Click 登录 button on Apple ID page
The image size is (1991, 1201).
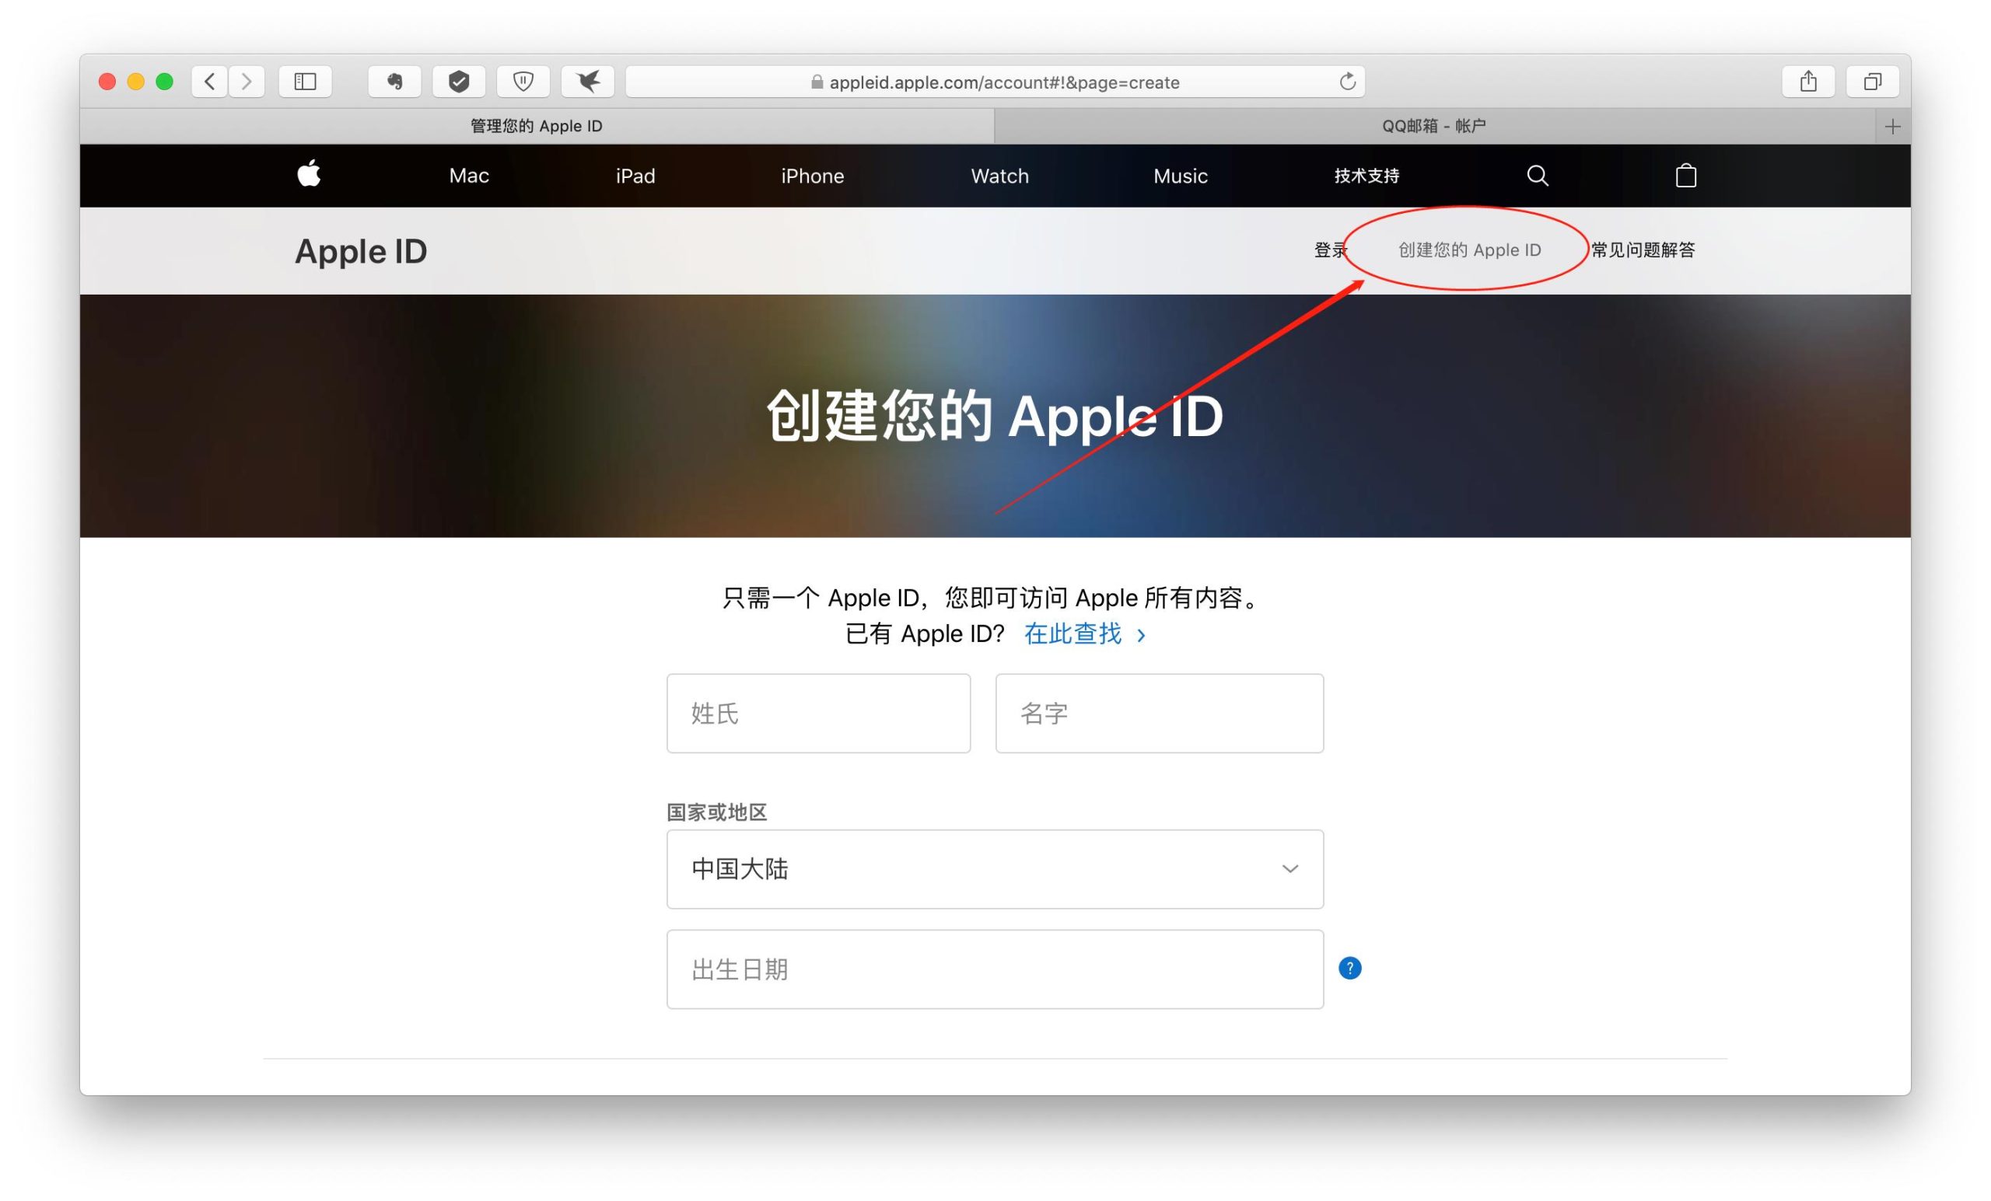click(1330, 250)
